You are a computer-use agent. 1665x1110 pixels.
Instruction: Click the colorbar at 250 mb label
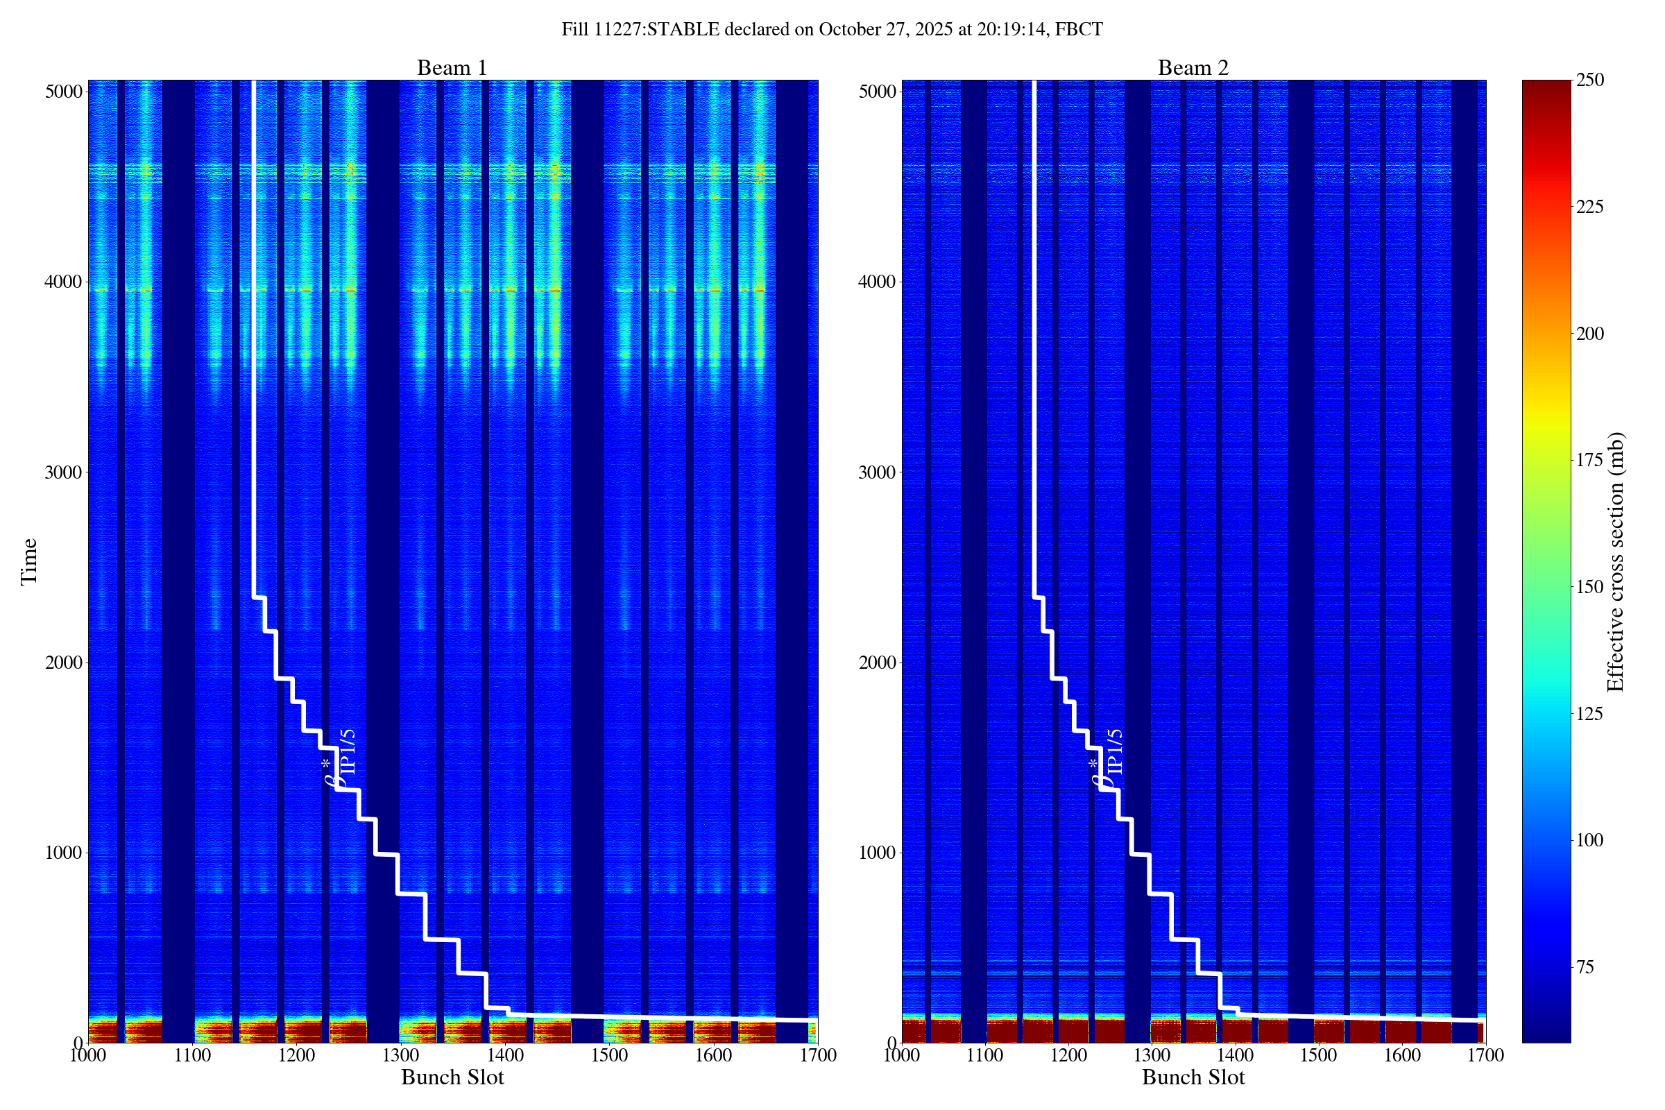1589,80
